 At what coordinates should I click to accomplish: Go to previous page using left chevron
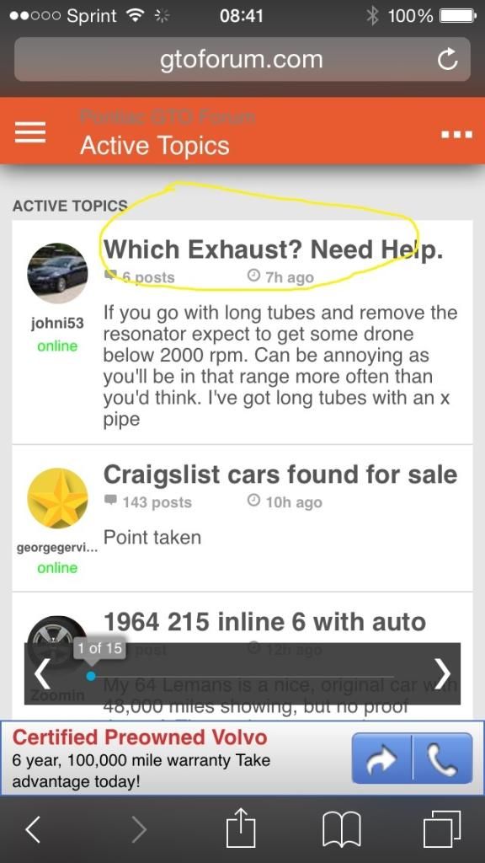[x=42, y=674]
